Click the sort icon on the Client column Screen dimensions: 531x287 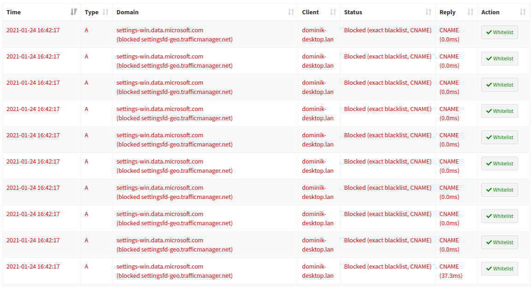pyautogui.click(x=333, y=12)
